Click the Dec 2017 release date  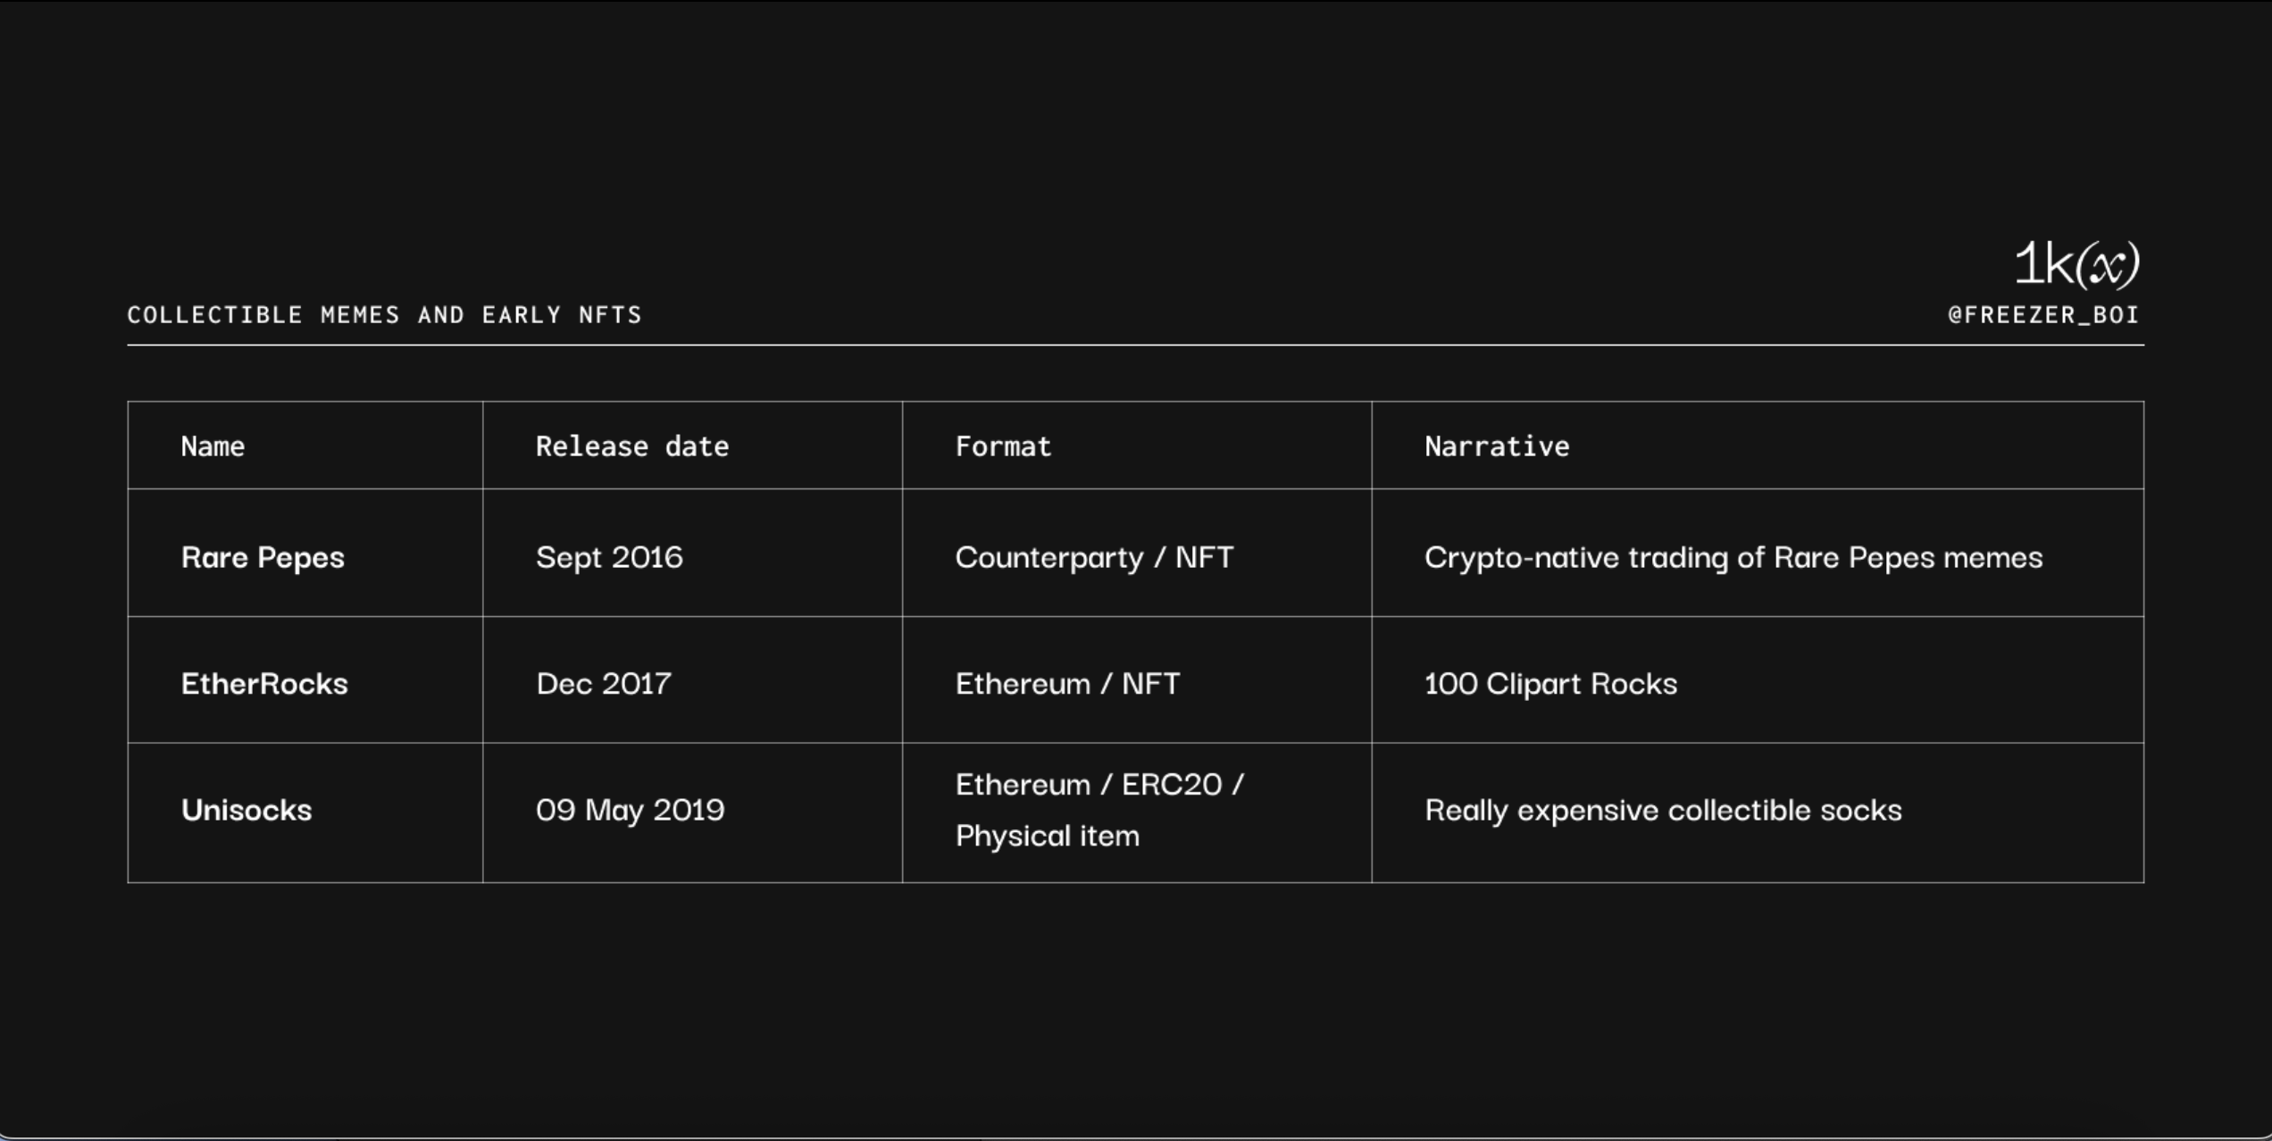click(x=603, y=684)
